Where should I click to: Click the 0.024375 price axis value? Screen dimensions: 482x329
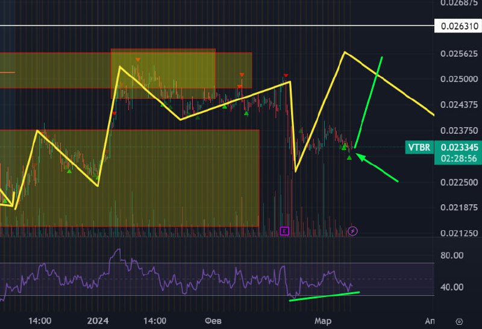click(459, 105)
